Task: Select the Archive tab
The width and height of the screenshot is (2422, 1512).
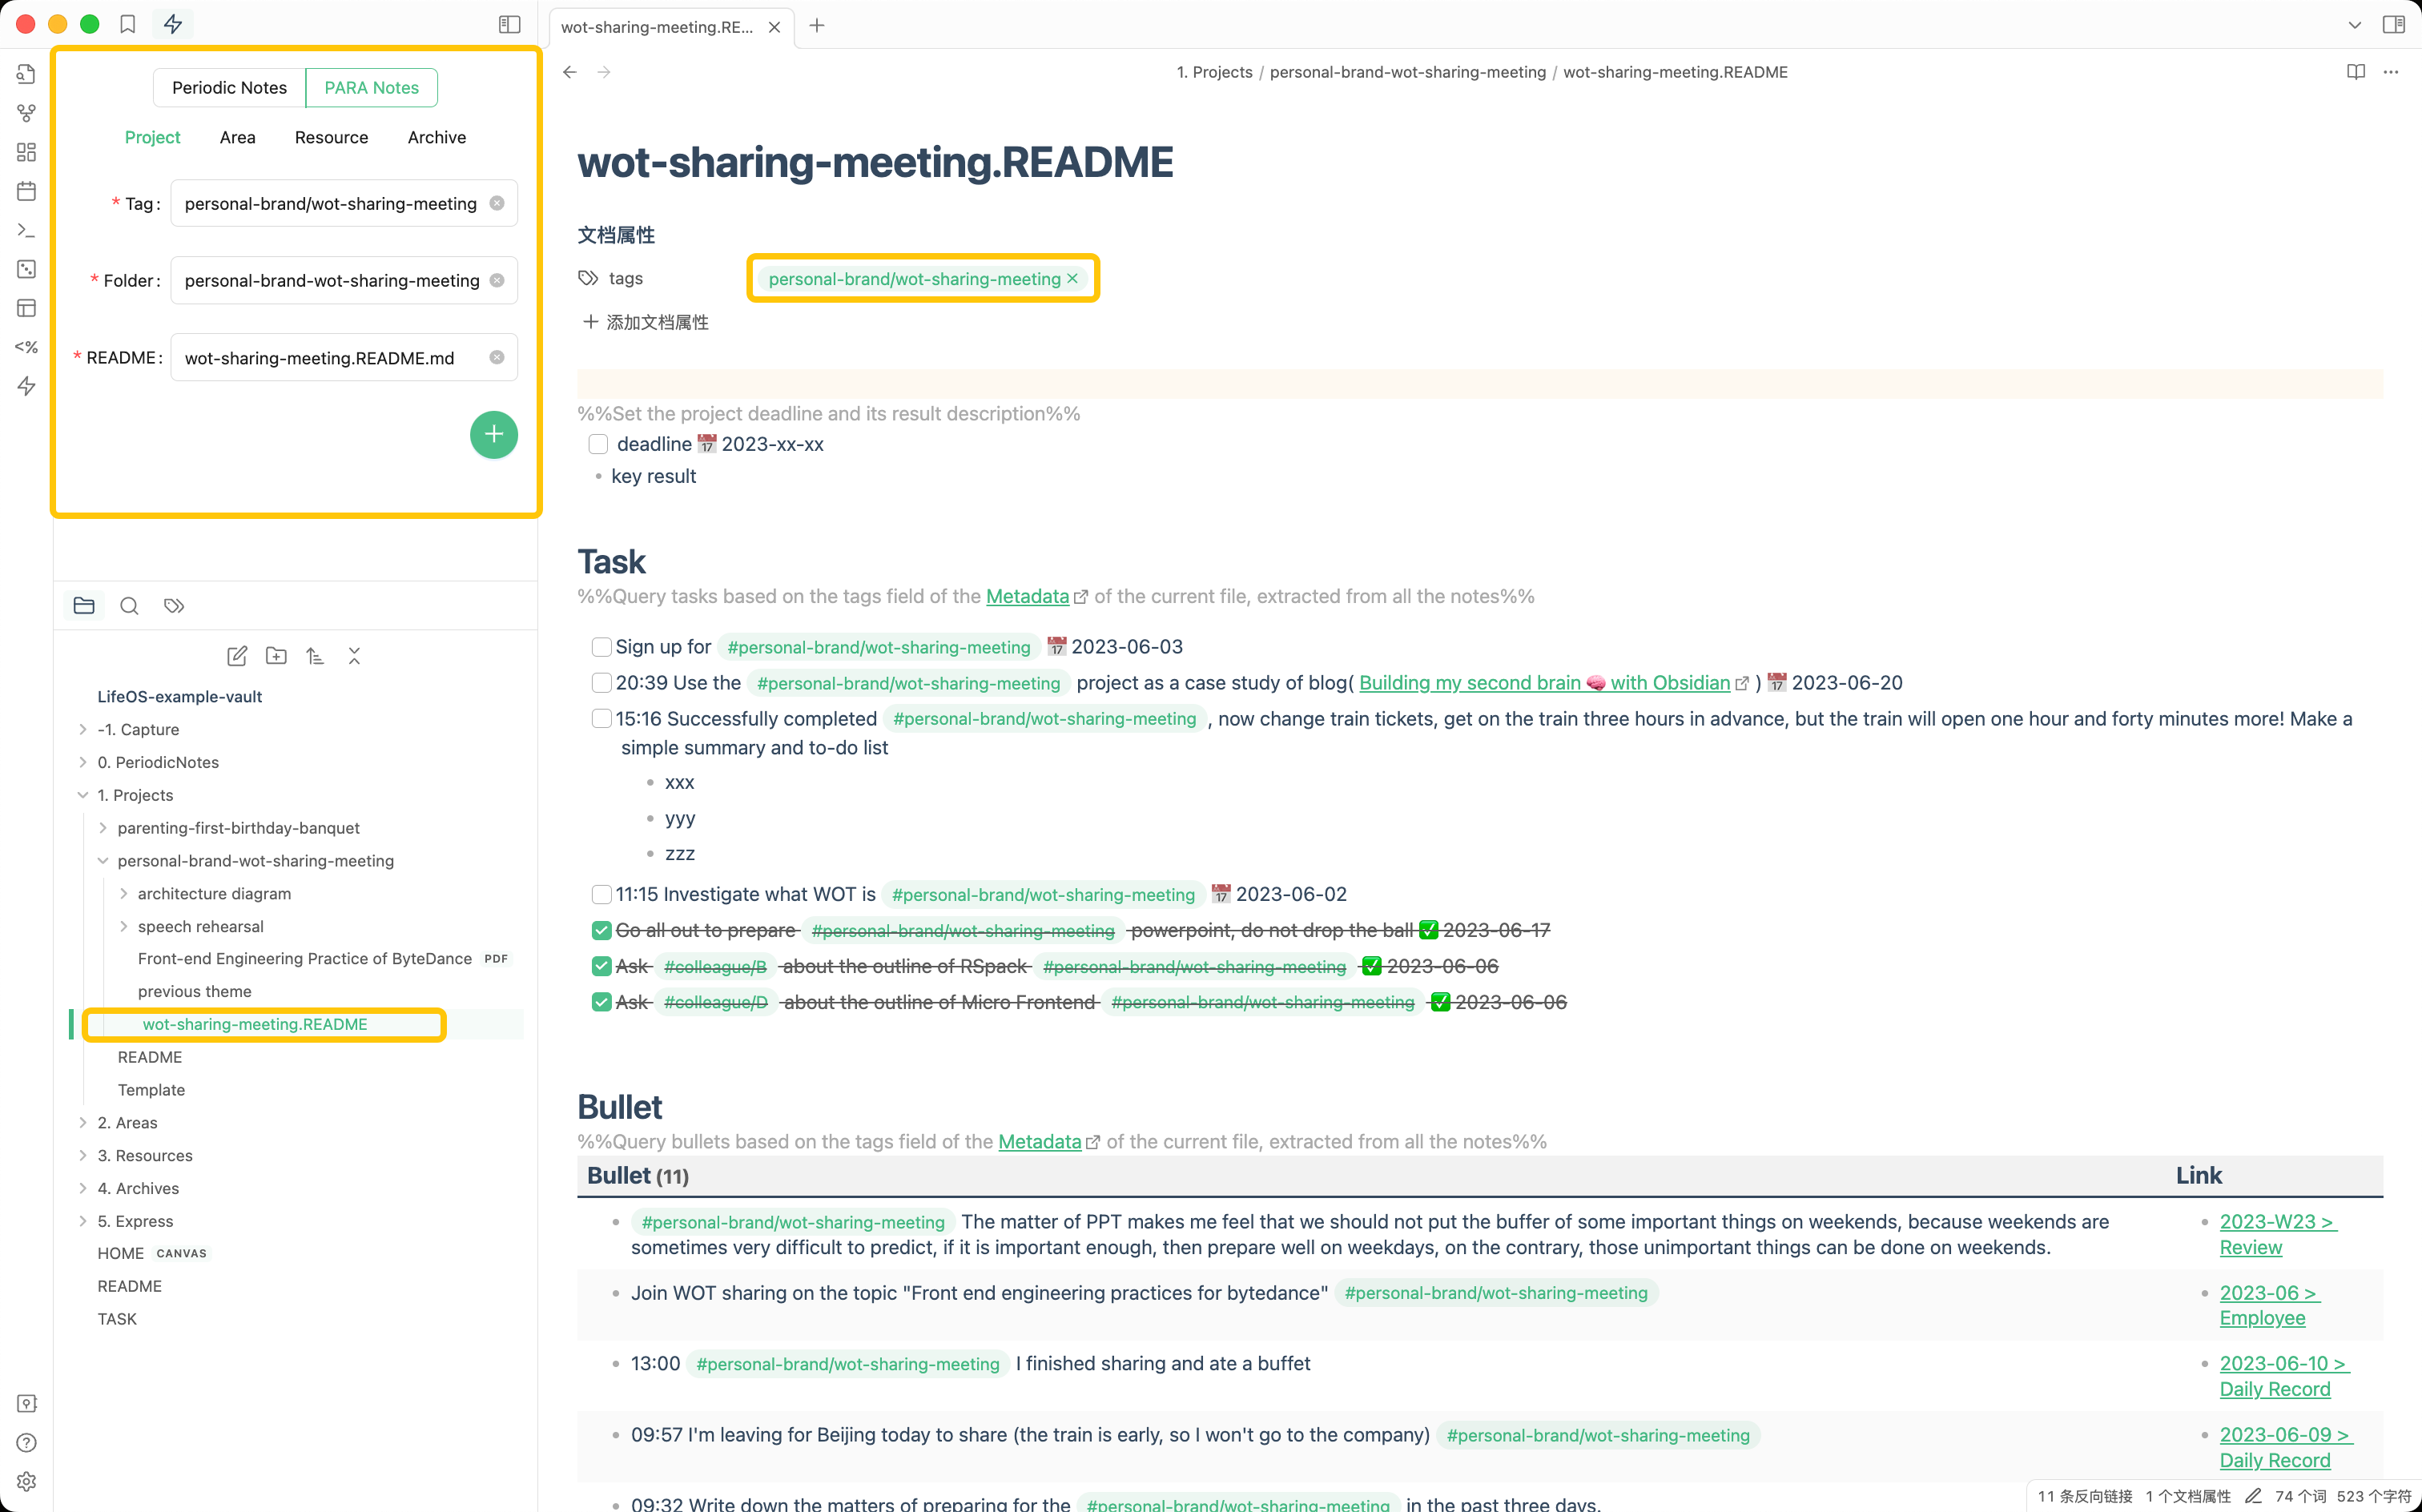Action: pyautogui.click(x=436, y=137)
